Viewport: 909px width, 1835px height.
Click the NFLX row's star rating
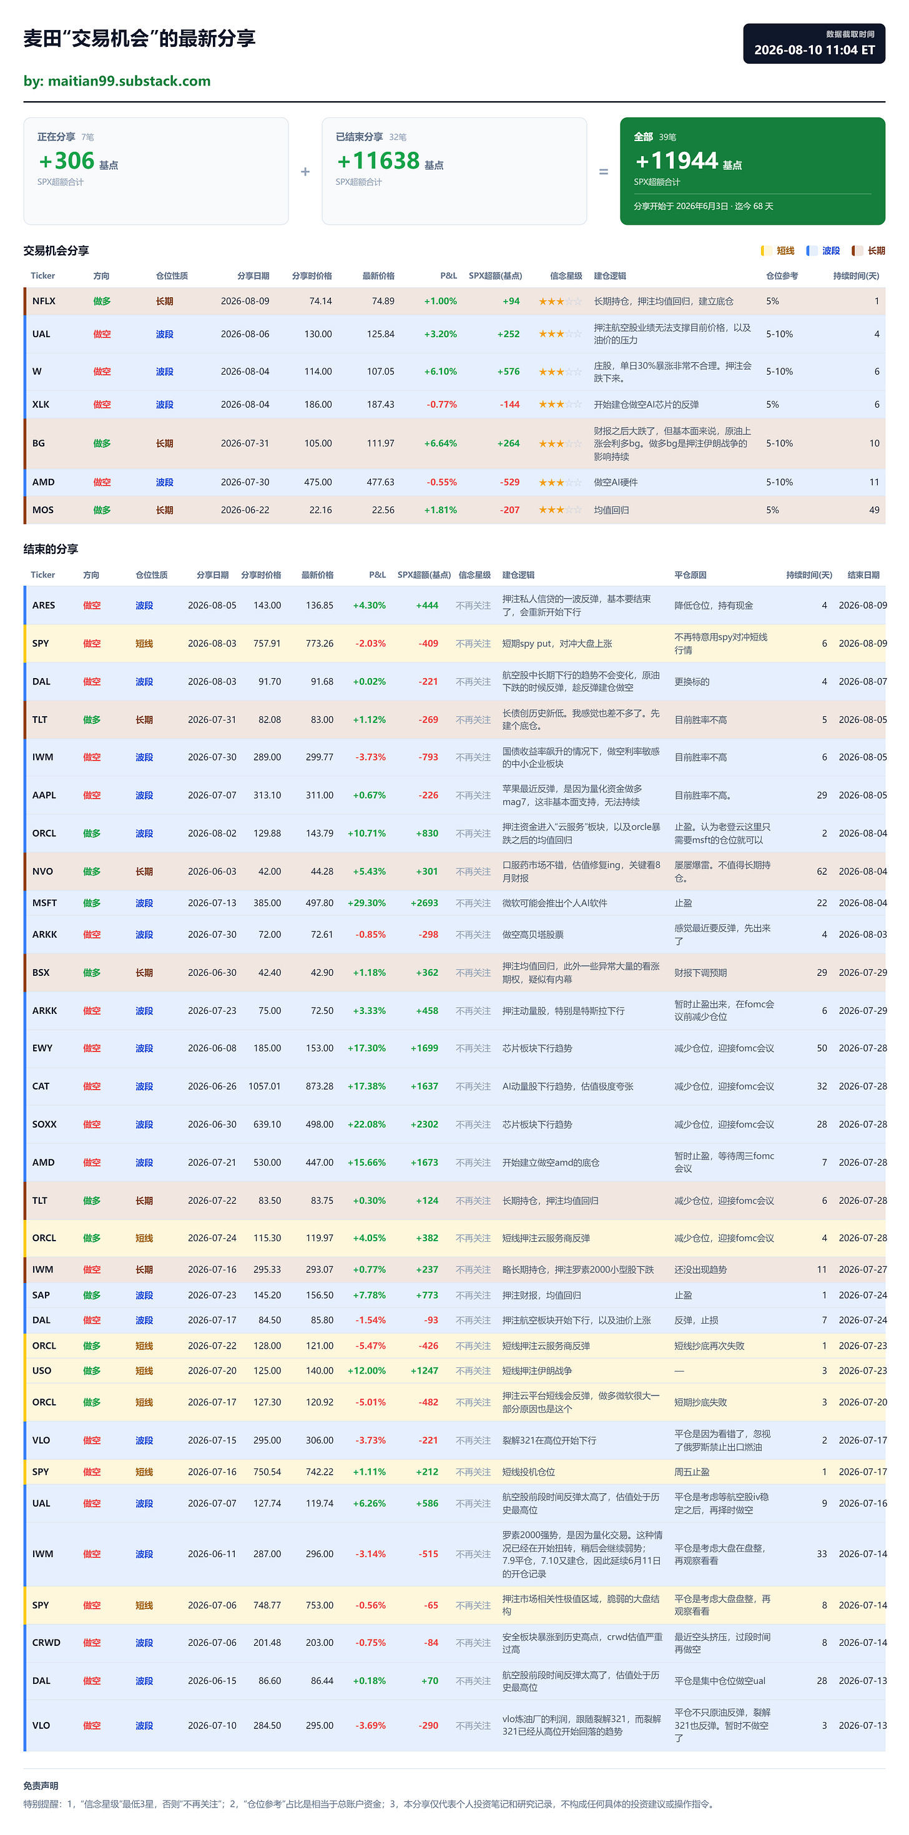[560, 302]
